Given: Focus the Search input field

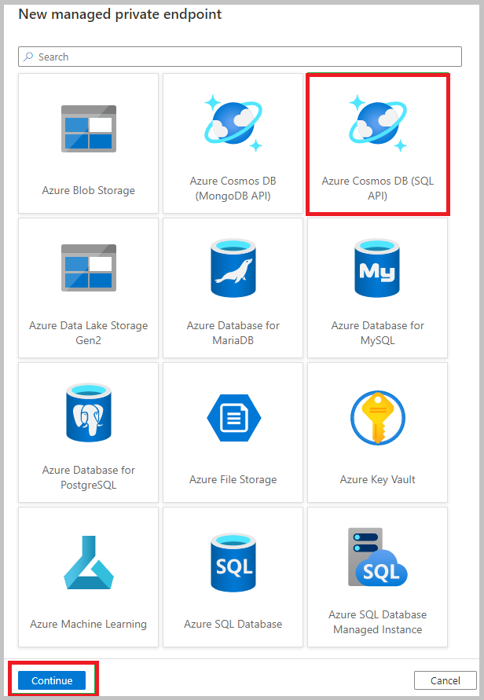Looking at the screenshot, I should [x=240, y=57].
